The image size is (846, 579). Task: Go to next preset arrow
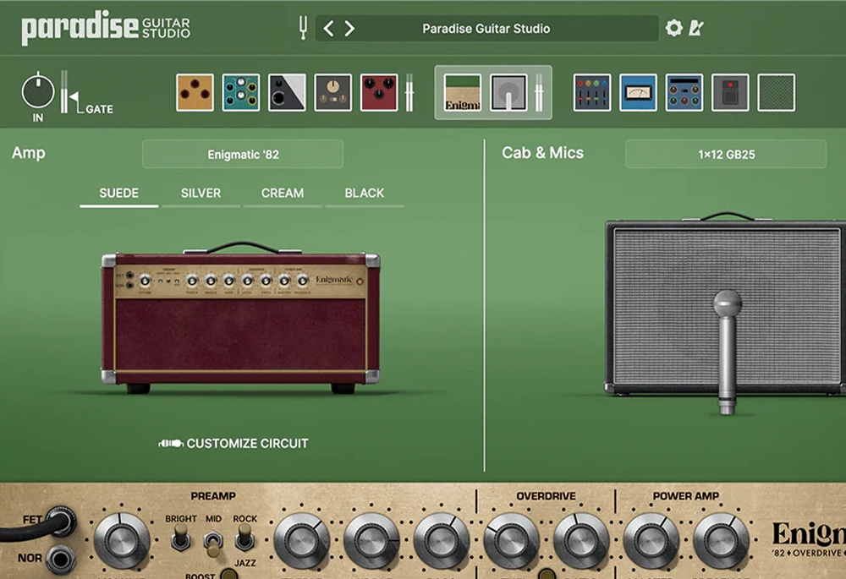349,28
